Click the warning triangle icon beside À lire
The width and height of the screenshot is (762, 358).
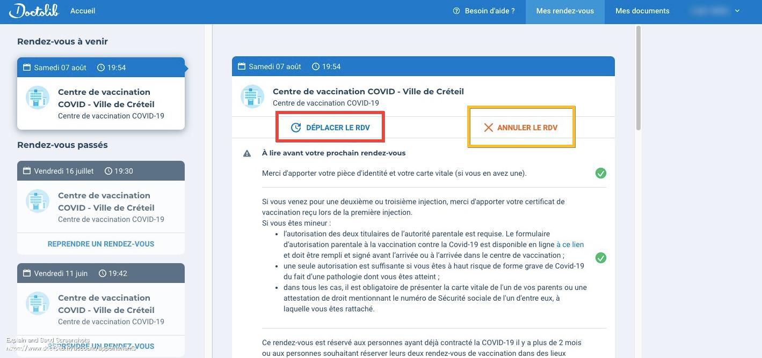tap(247, 153)
